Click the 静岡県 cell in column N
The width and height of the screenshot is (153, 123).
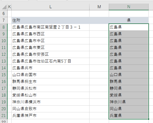click(x=129, y=88)
